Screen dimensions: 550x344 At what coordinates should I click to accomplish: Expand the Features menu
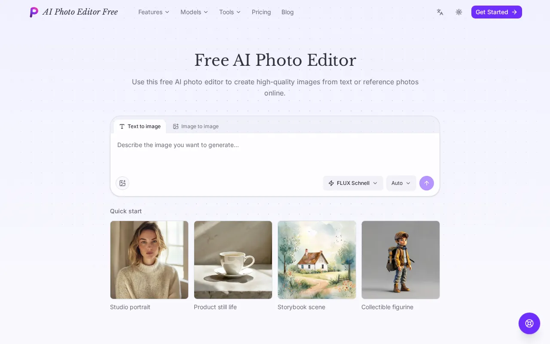click(154, 12)
